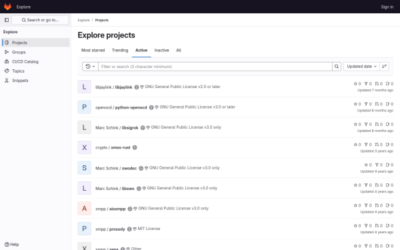400x250 pixels.
Task: Open the xmpp / aioxmpp project
Action: tap(111, 209)
